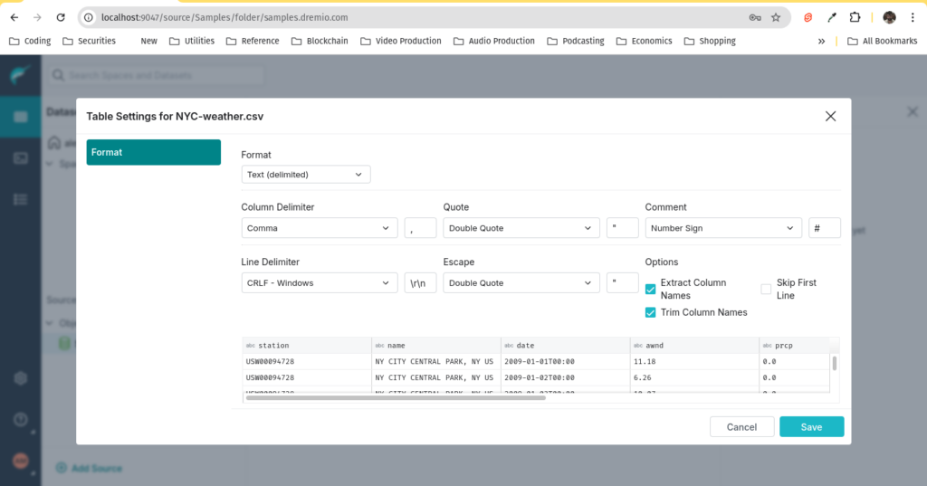Open the Help icon in sidebar
The height and width of the screenshot is (486, 927).
click(x=20, y=419)
